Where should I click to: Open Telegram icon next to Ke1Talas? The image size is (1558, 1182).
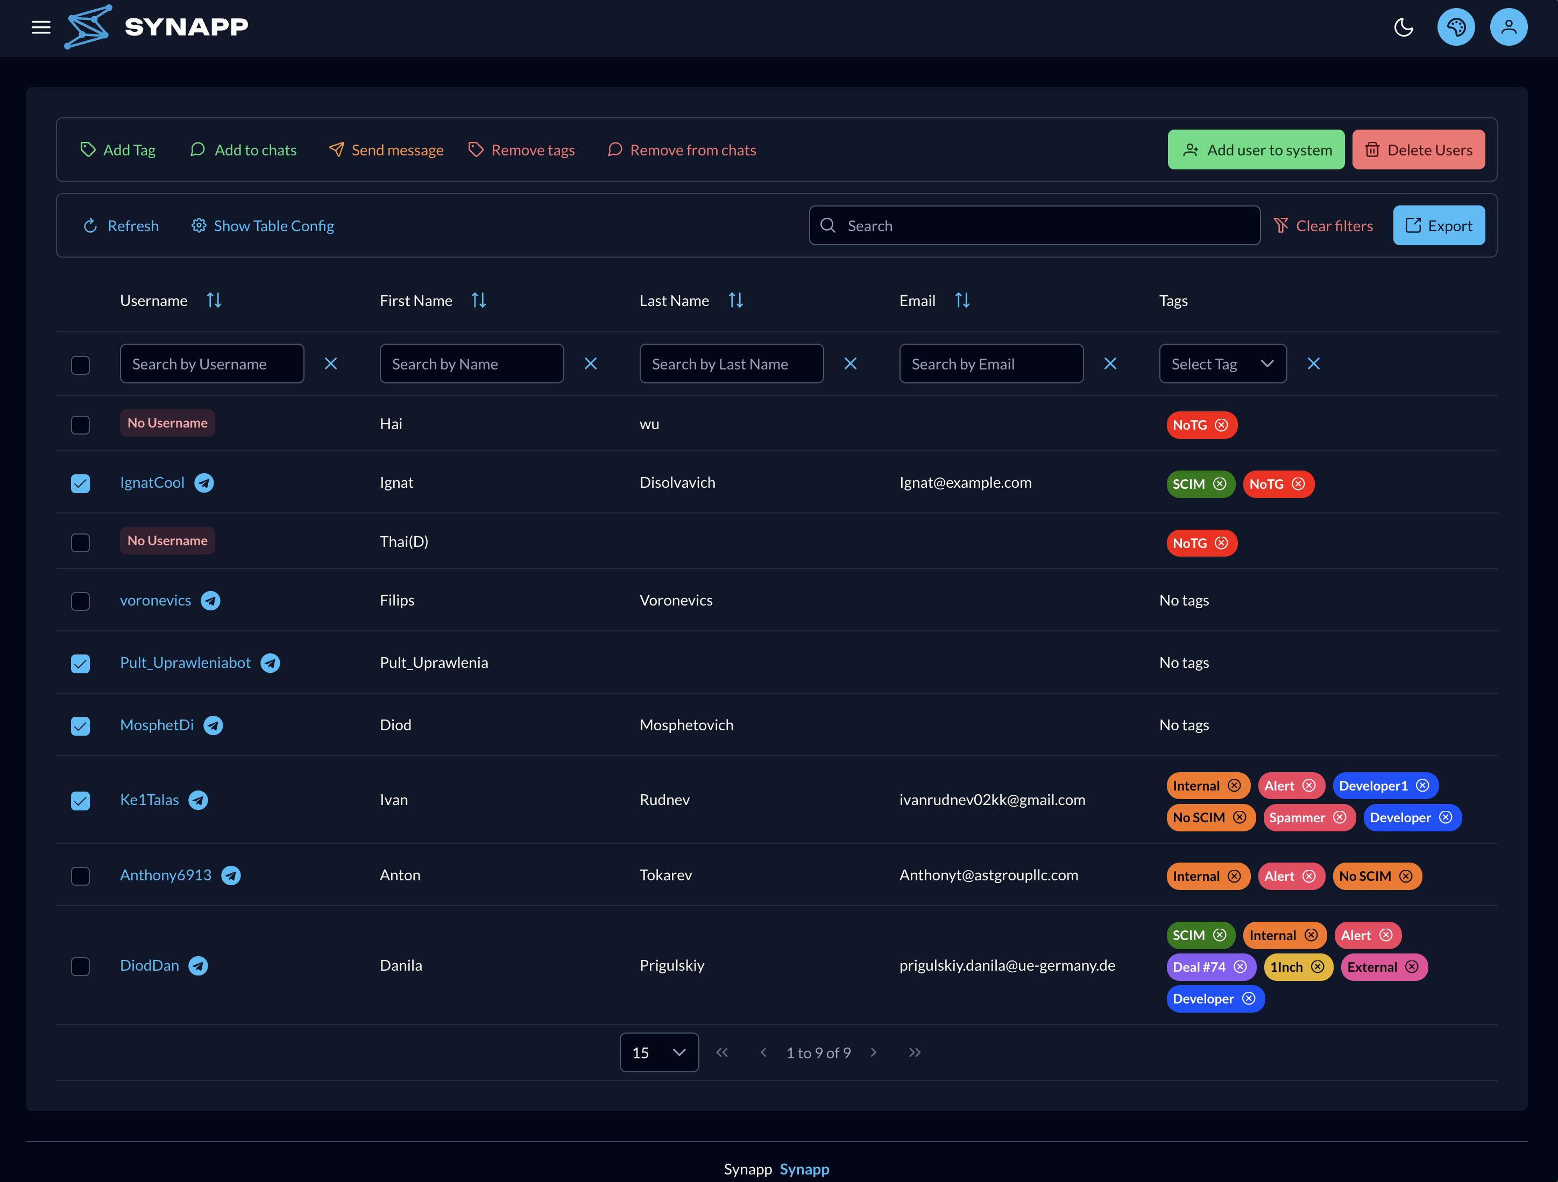click(x=199, y=800)
